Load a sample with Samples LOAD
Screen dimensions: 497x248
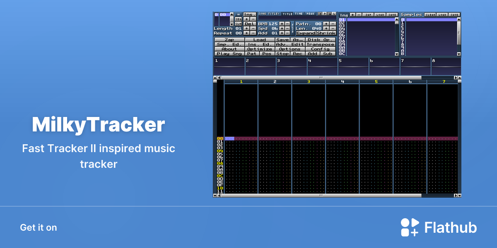(x=442, y=14)
